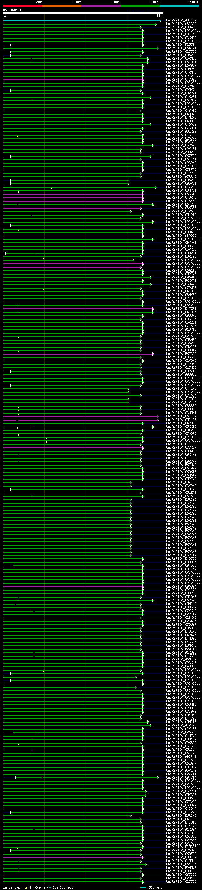Click the purple ~60% identity legend segment
The height and width of the screenshot is (890, 202).
(101, 6)
